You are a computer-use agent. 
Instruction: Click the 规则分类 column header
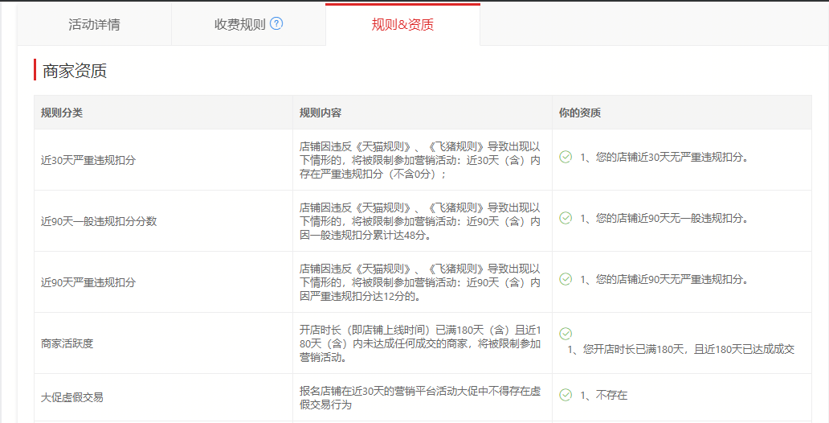click(x=62, y=113)
